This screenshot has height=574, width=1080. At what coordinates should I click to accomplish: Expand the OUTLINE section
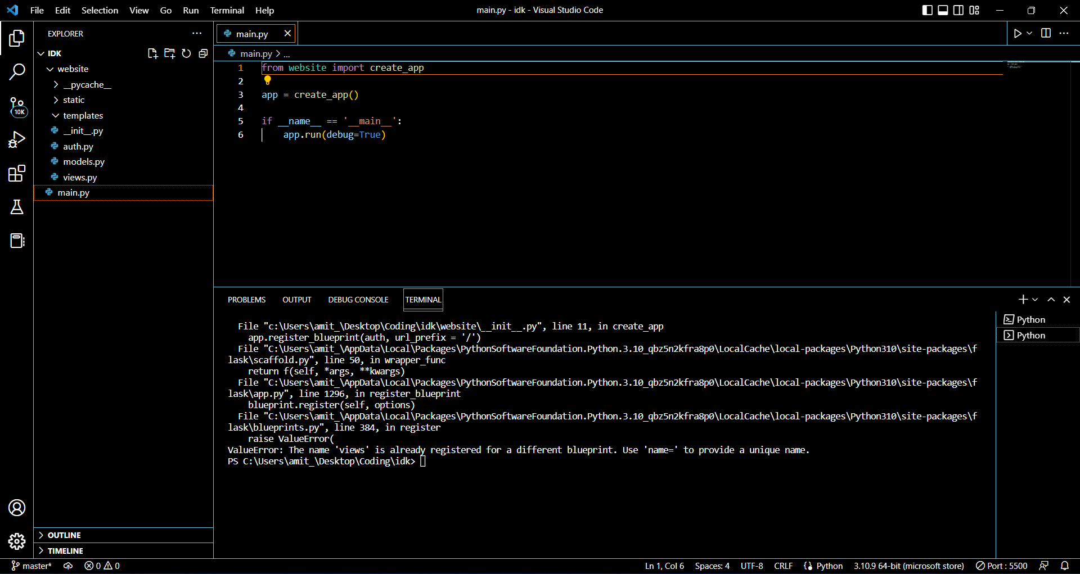click(x=64, y=535)
